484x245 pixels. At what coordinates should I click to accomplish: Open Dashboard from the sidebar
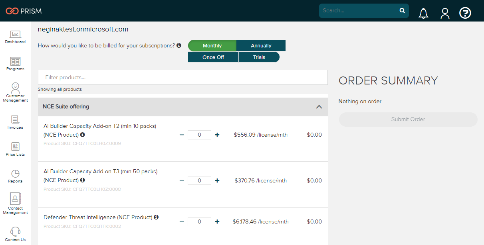tap(15, 37)
